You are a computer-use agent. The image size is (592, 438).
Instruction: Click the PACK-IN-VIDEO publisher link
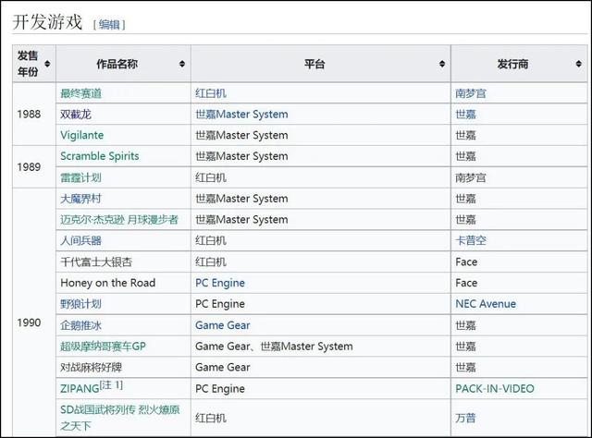(x=507, y=388)
